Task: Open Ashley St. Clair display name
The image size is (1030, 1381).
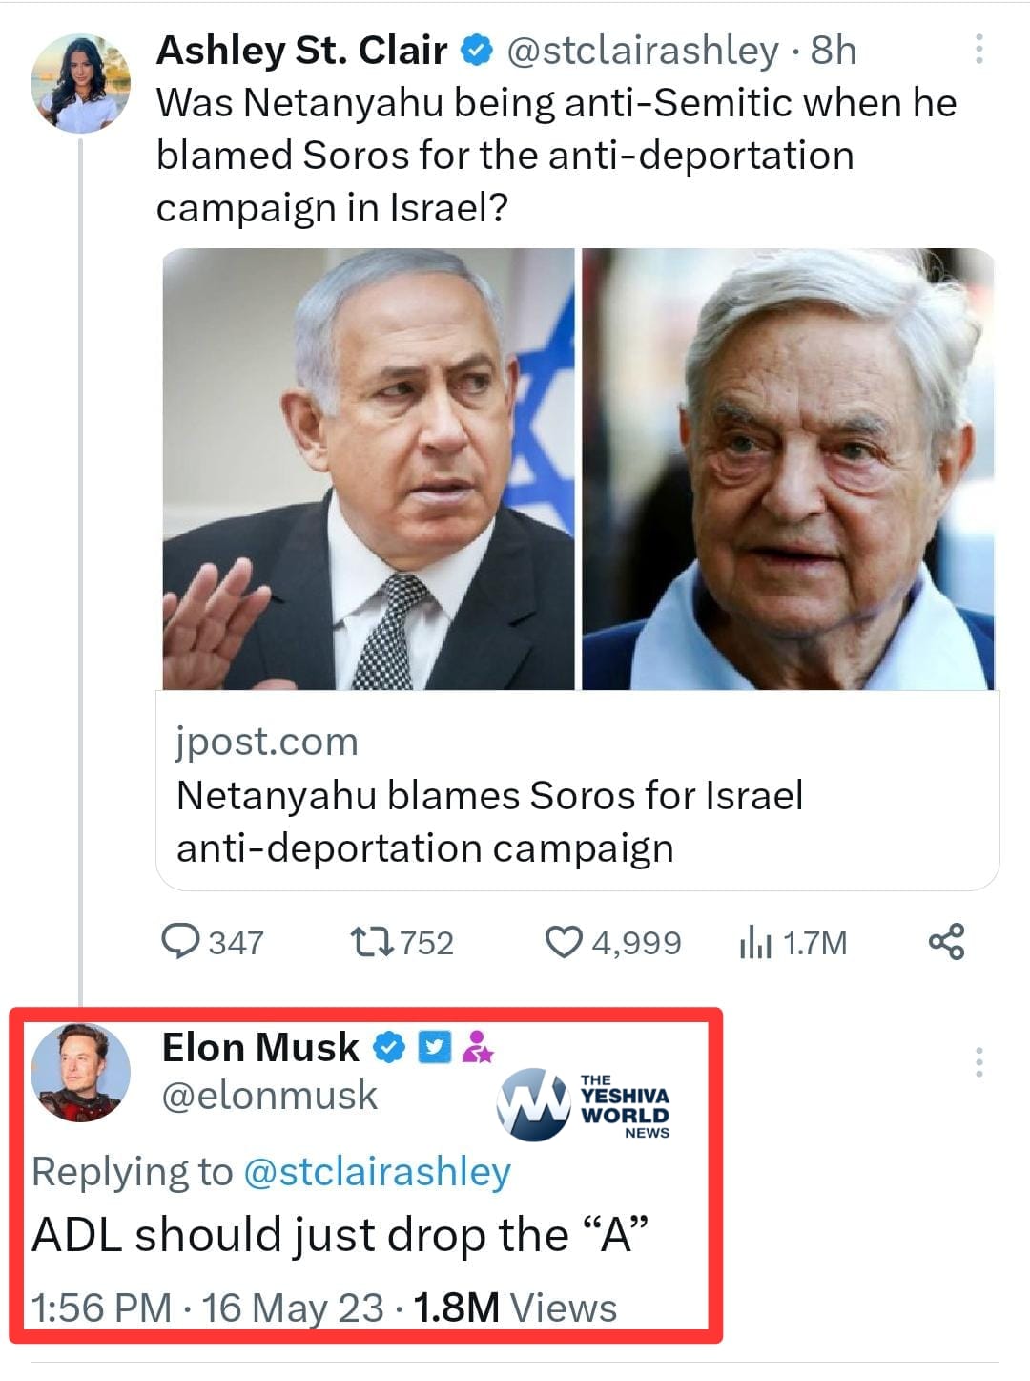Action: coord(301,51)
